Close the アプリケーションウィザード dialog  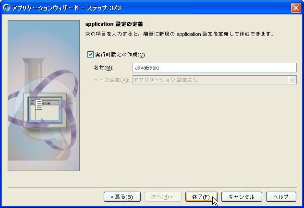295,8
